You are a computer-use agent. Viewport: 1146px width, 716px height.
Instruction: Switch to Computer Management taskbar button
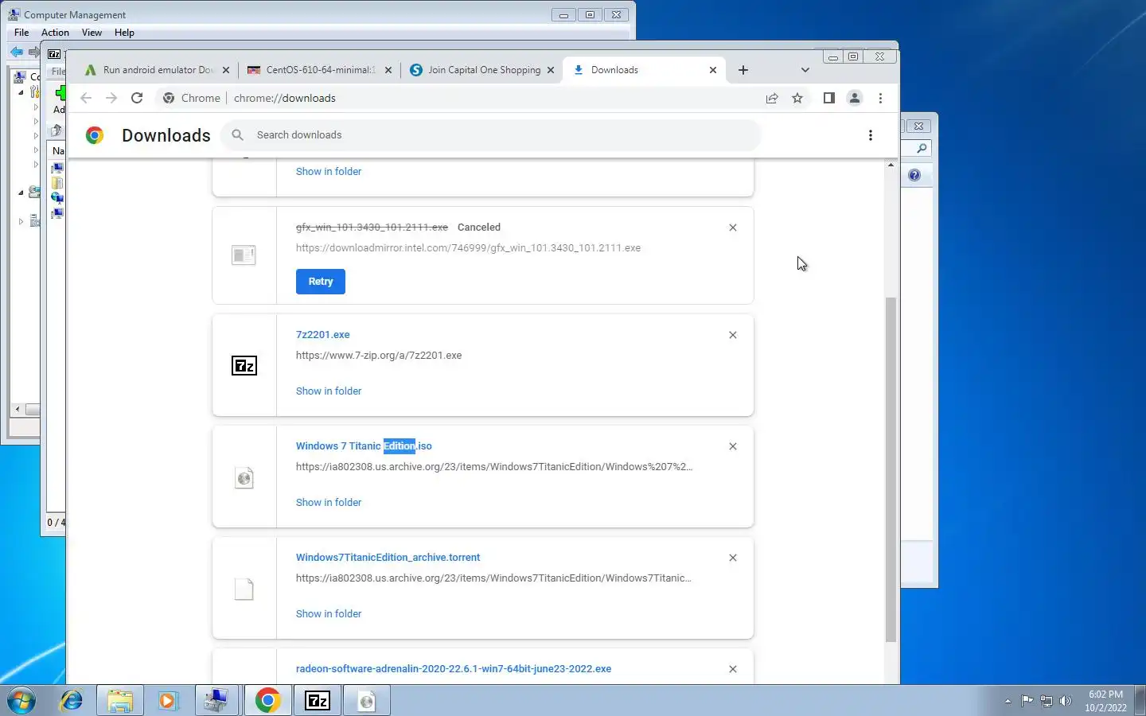(x=216, y=701)
